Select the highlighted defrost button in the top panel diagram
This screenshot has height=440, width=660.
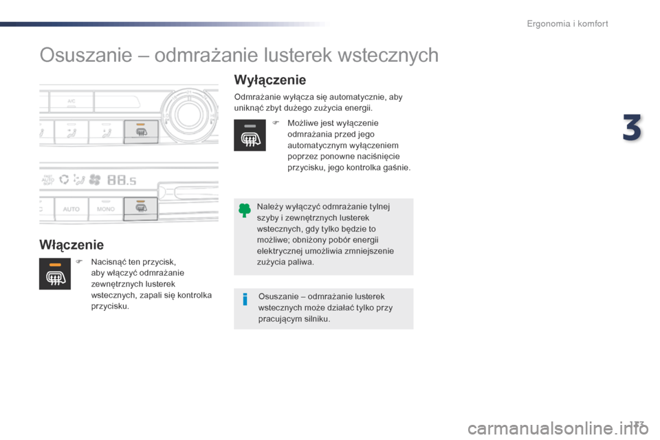(141, 131)
